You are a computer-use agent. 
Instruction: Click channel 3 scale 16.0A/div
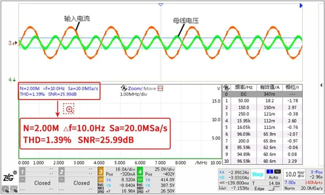coord(125,169)
